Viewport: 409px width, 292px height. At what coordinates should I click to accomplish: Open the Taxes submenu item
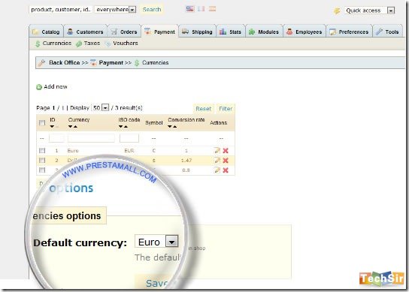(x=88, y=44)
